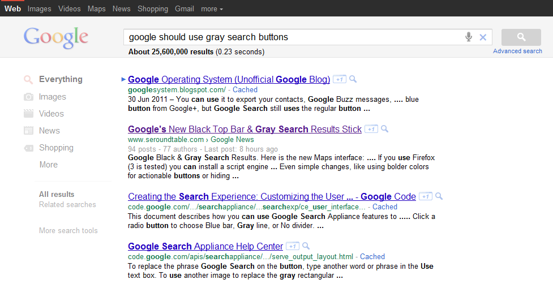Click +1 button next to Google Operating System result

pos(339,79)
